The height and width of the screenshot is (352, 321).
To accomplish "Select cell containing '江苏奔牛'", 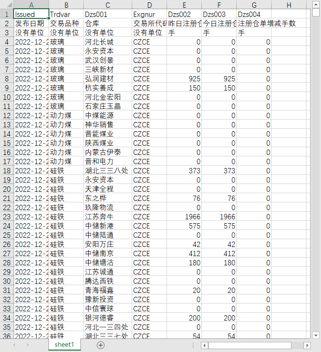I will tap(108, 216).
